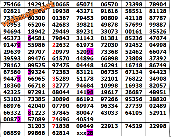Click cell 78904 in the top row
The width and height of the screenshot is (171, 137).
pos(158,5)
